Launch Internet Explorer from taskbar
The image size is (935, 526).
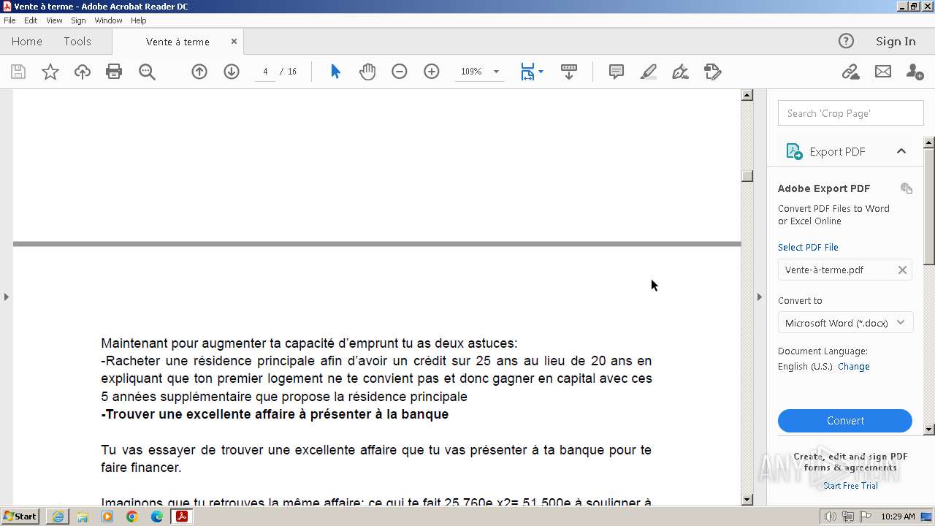tap(58, 517)
